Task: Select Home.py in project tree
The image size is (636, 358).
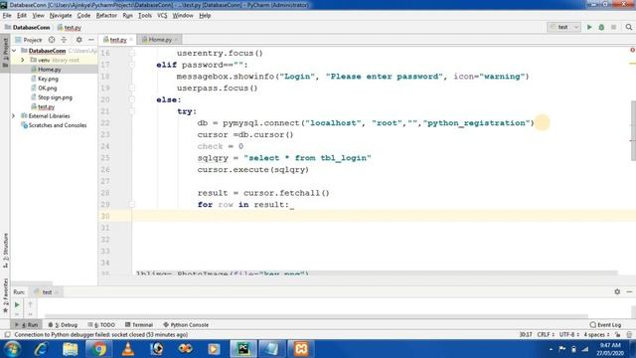Action: [x=49, y=70]
